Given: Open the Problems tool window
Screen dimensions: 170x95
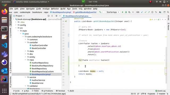Looking at the screenshot, I should click(x=47, y=91).
